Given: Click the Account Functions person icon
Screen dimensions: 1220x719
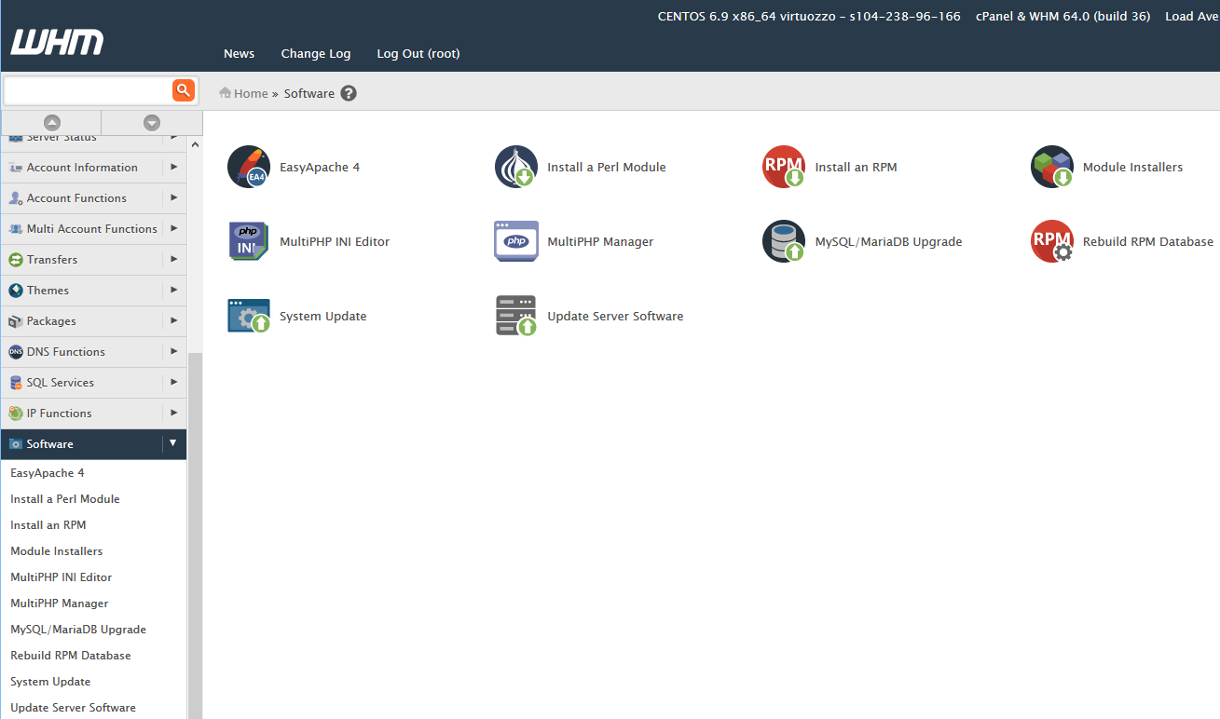Looking at the screenshot, I should tap(16, 198).
